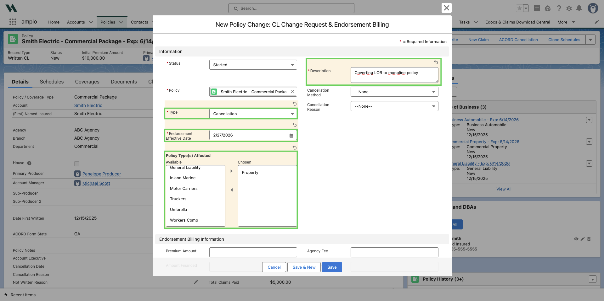Move selected item to the Chosen list
Viewport: 604px width, 301px height.
pos(232,171)
